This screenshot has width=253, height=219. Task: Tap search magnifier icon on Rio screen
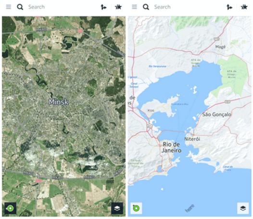coord(146,7)
